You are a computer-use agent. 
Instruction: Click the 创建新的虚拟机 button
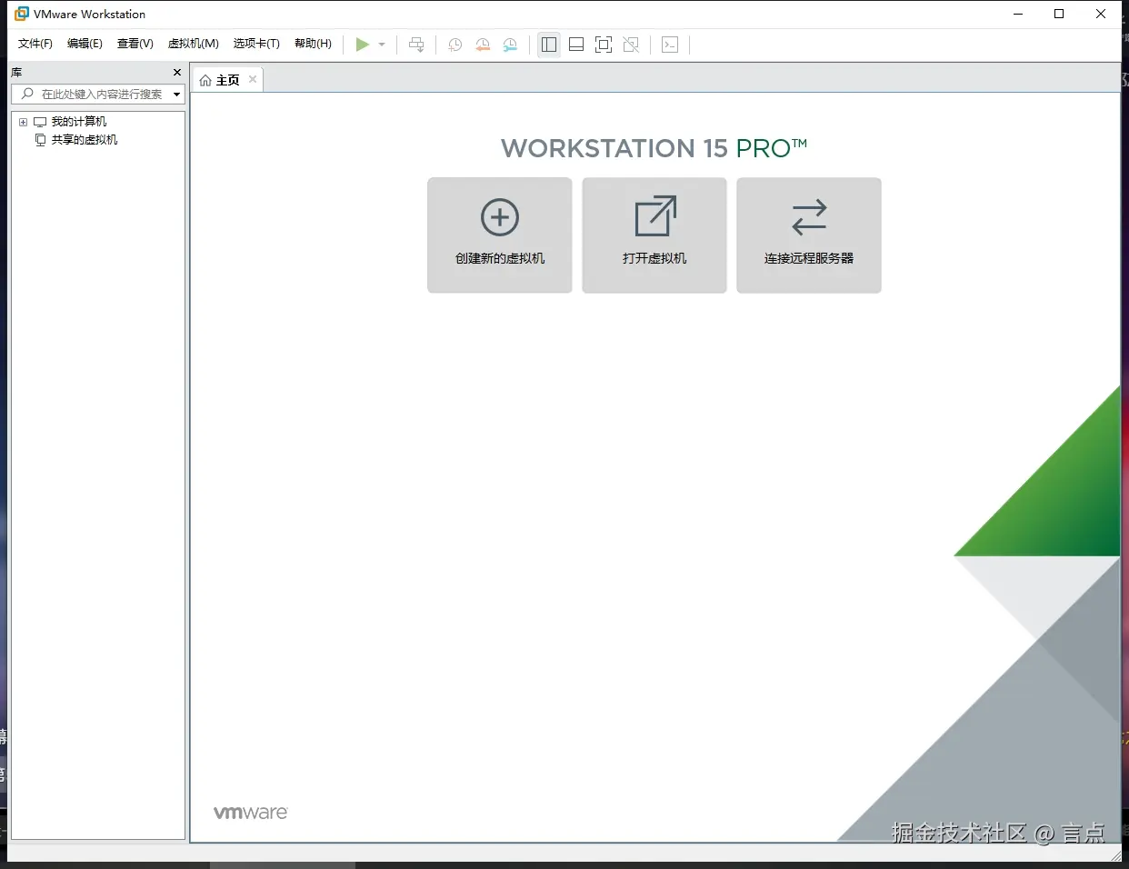[x=500, y=235]
